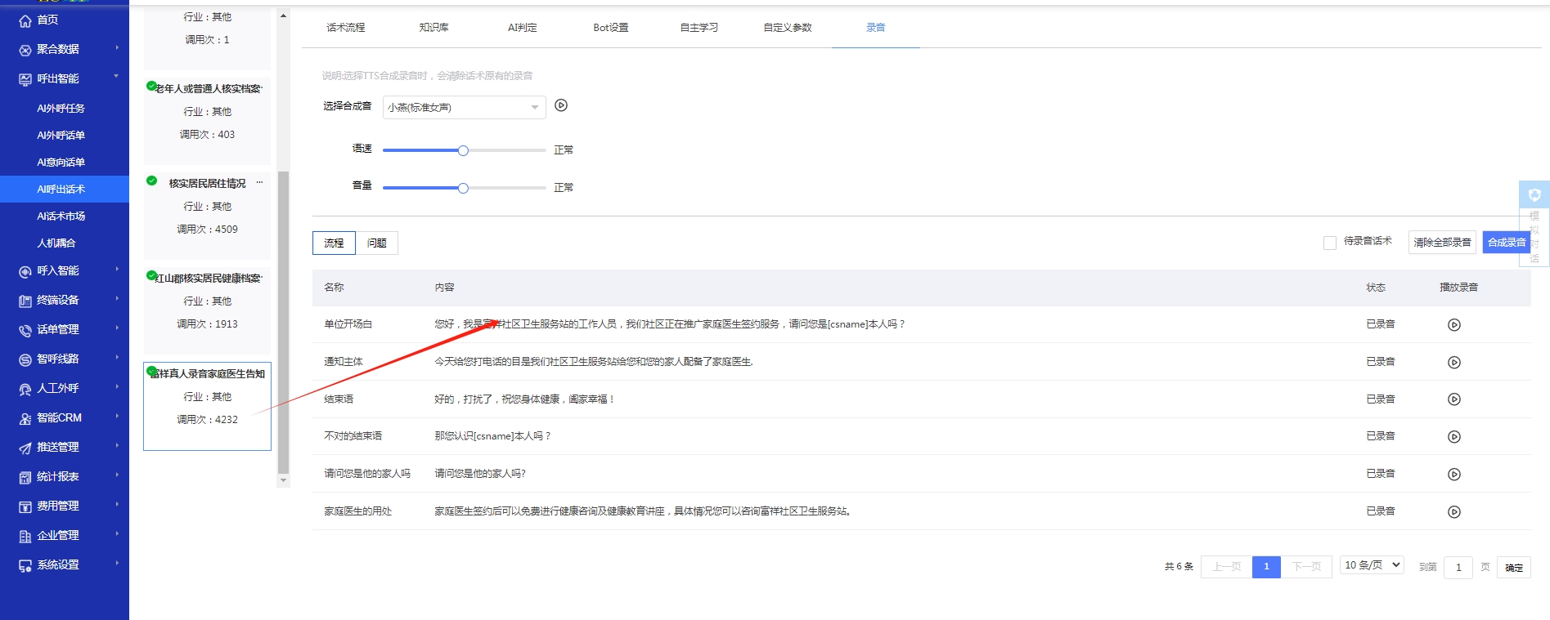Expand the 终端设备 menu arrow

tap(117, 298)
